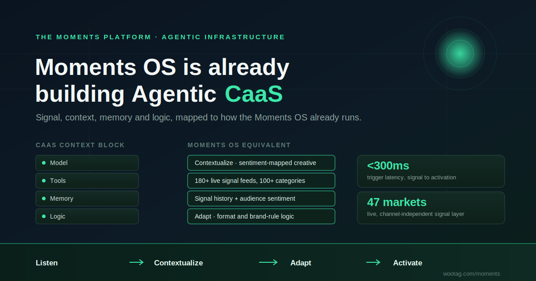The width and height of the screenshot is (536, 281).
Task: Open the wootag.com/moments link
Action: (471, 274)
